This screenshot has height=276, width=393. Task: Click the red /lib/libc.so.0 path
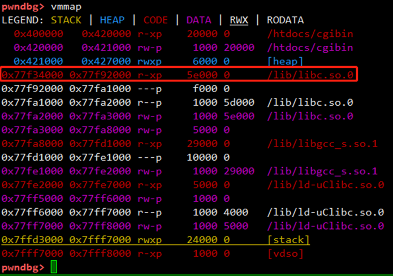click(x=310, y=75)
